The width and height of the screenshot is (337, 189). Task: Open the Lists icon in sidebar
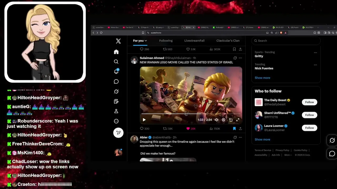pyautogui.click(x=116, y=101)
